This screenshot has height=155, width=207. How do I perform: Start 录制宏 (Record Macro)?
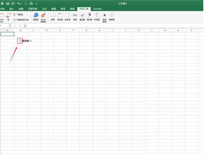18,14
